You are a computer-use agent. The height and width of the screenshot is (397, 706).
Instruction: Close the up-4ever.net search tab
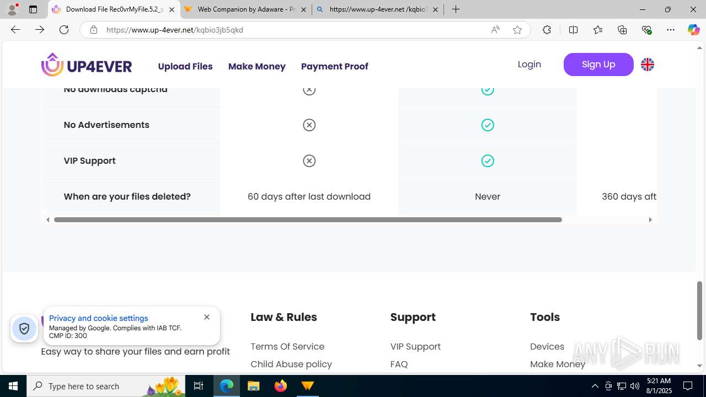pos(435,9)
